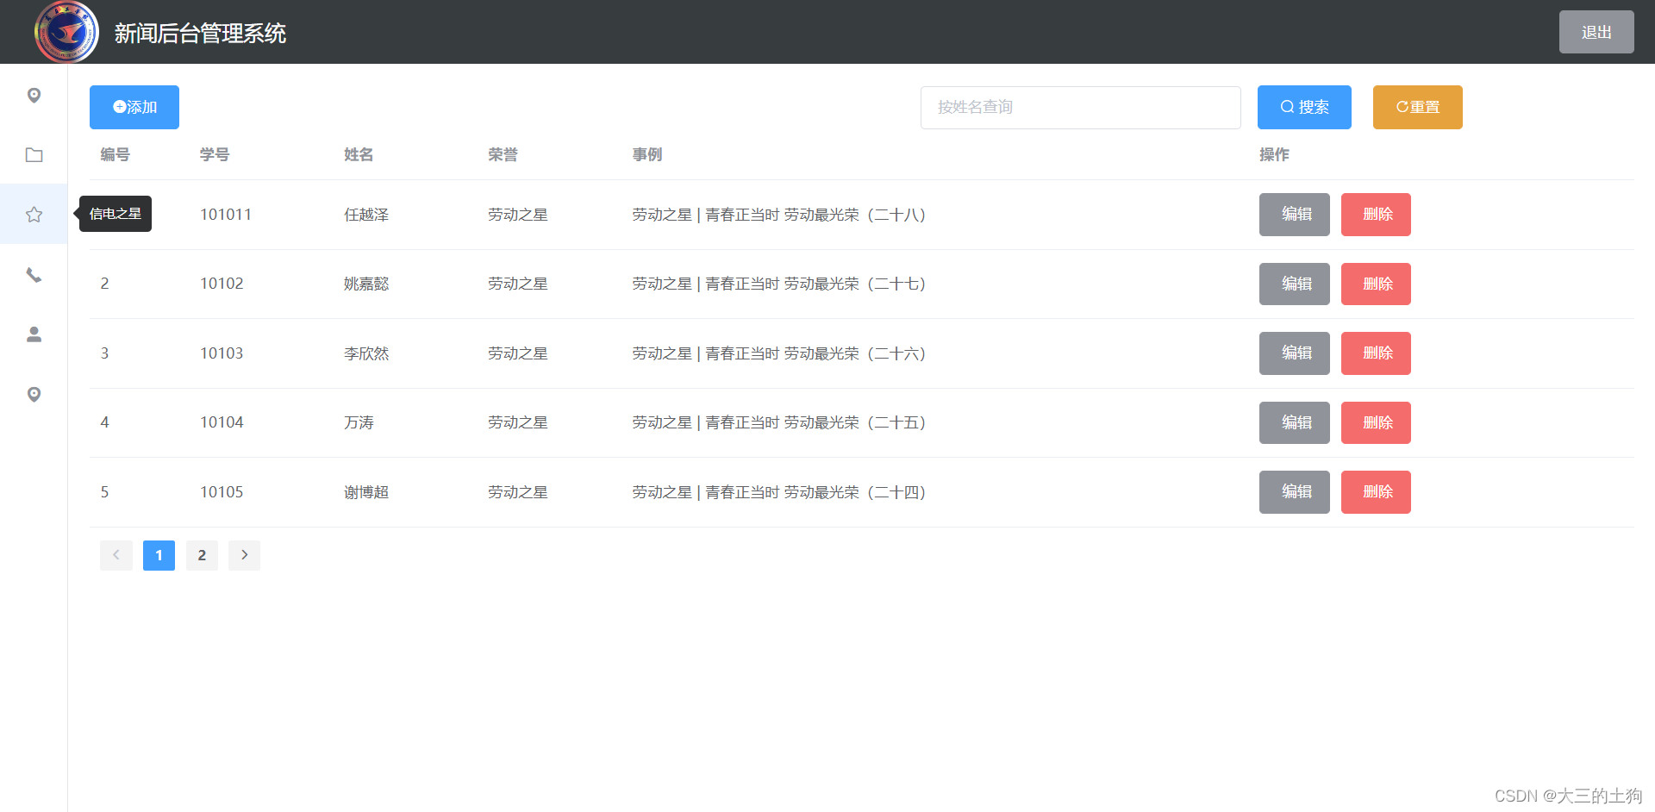Click the 重置 reset button
Screen dimensions: 1655x812
tap(1418, 107)
